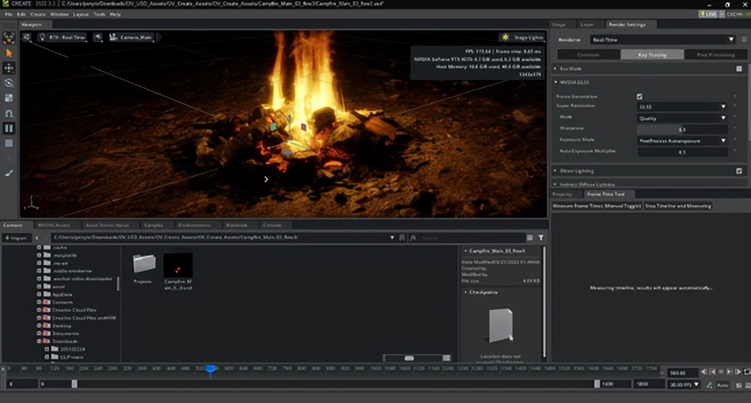Toggle the Eco Mode checkbox
Image resolution: width=751 pixels, height=403 pixels.
point(739,69)
